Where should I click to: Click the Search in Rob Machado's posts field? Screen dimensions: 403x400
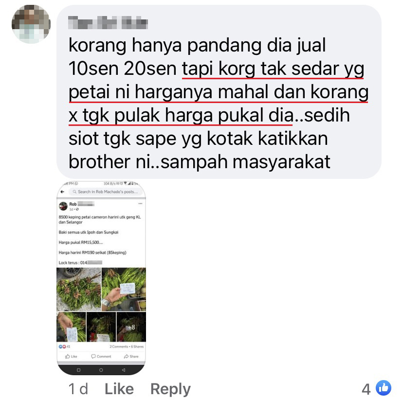pos(106,191)
